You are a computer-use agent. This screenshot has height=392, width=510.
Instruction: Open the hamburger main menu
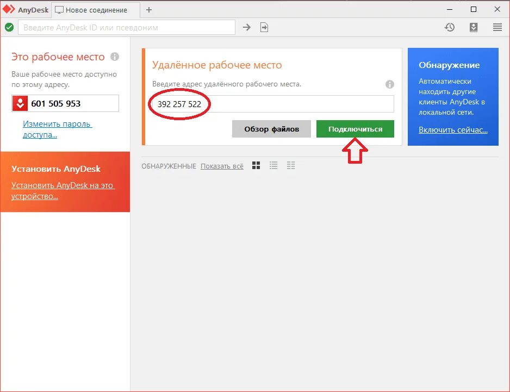click(497, 27)
